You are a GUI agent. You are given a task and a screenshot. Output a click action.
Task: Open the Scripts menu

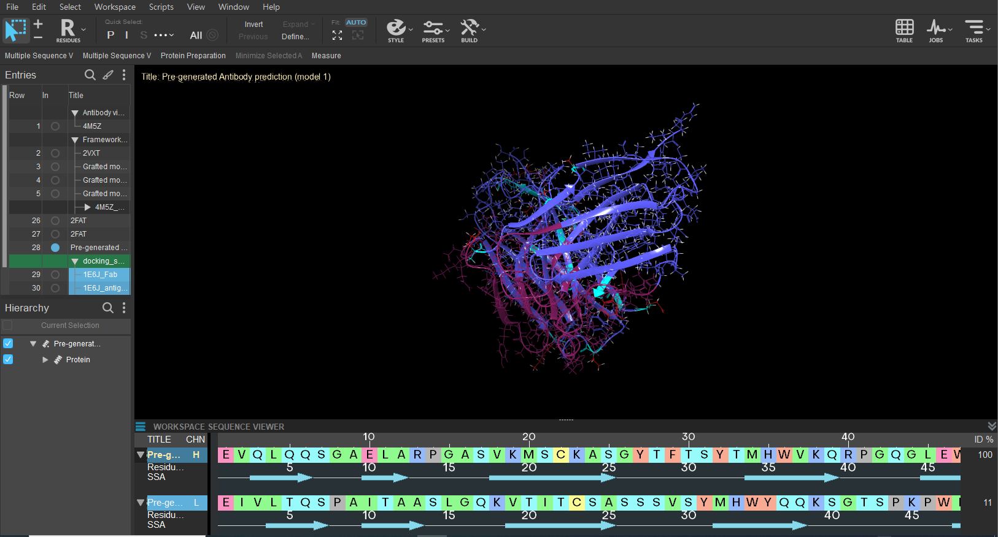click(x=161, y=7)
